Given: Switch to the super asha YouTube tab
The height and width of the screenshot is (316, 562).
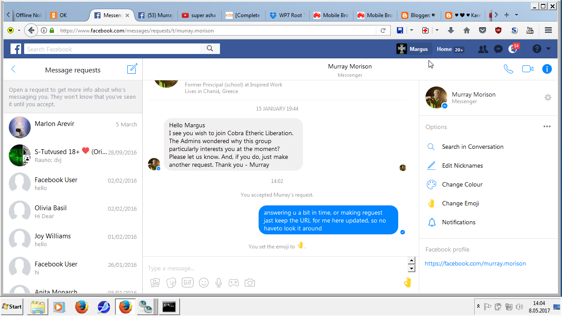Looking at the screenshot, I should [x=200, y=15].
